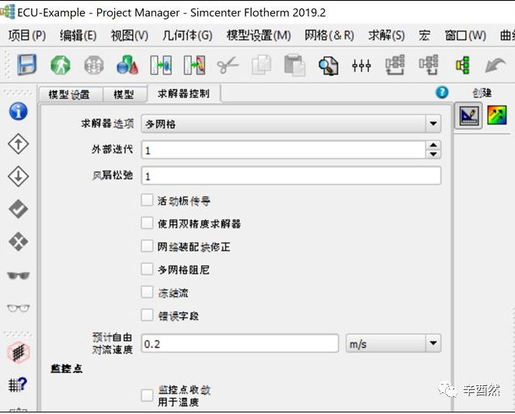Click the blue info icon in sidebar

(x=18, y=111)
